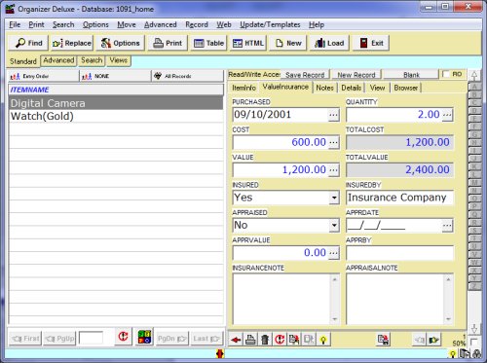
Task: Open the Search menu
Action: 63,24
